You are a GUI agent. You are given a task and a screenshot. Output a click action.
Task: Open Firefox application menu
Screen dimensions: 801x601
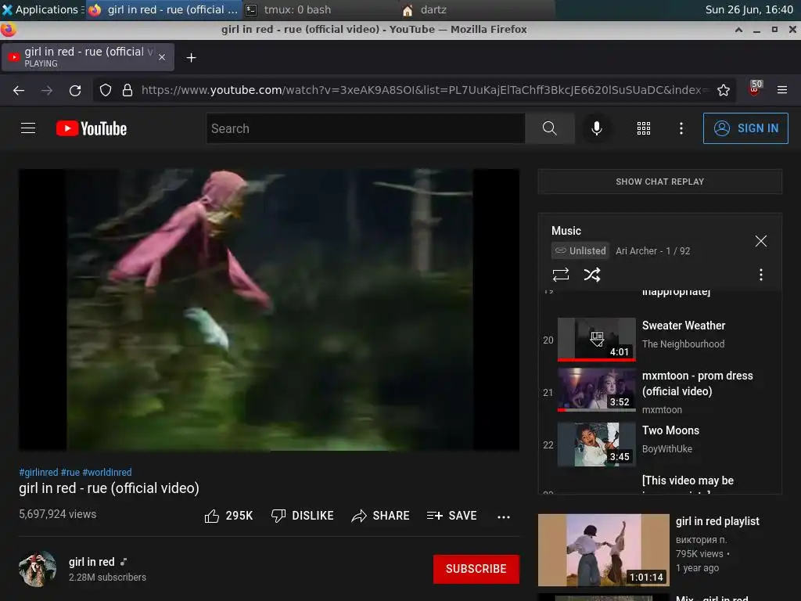click(782, 90)
